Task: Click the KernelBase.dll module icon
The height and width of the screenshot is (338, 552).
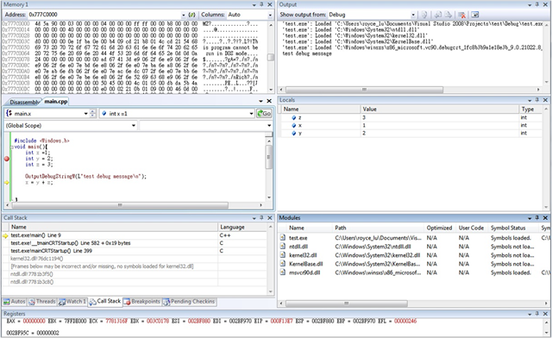Action: [283, 264]
